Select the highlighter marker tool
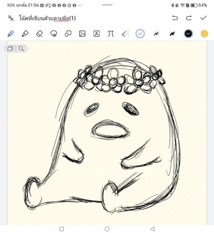214x233 pixels. [x=25, y=33]
